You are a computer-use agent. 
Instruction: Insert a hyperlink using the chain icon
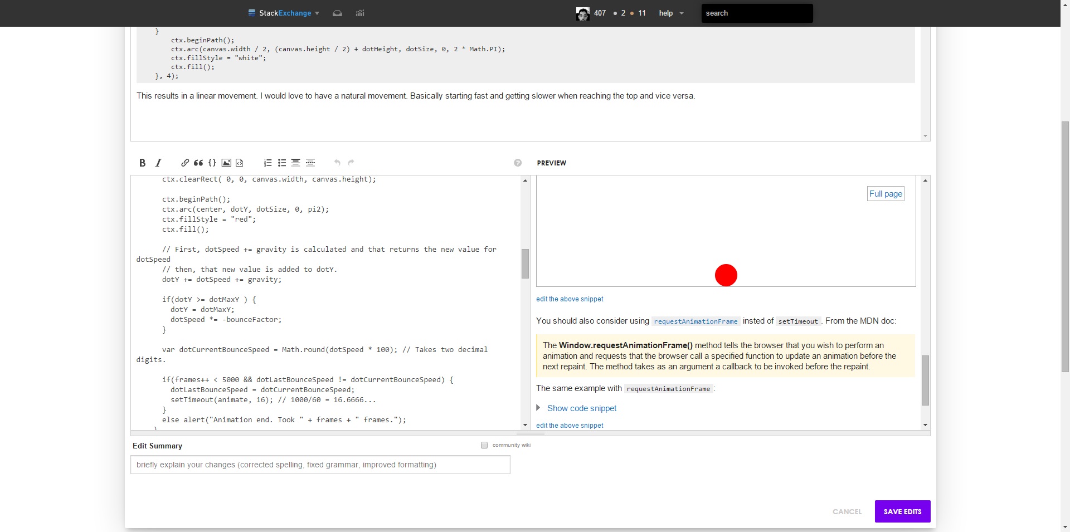[x=185, y=163]
